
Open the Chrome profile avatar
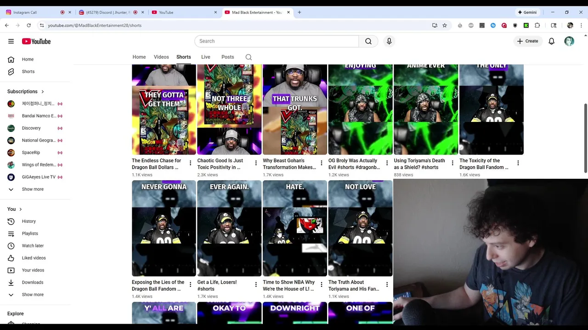pyautogui.click(x=570, y=26)
